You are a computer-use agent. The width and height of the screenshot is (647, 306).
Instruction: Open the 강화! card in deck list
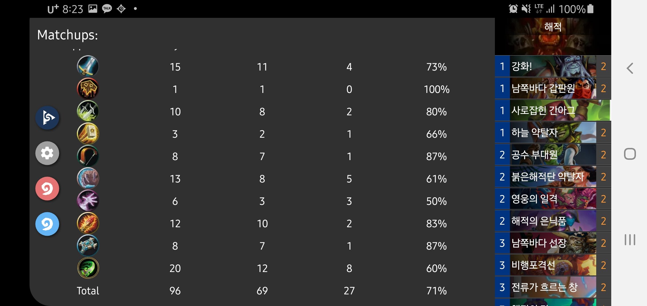coord(553,66)
